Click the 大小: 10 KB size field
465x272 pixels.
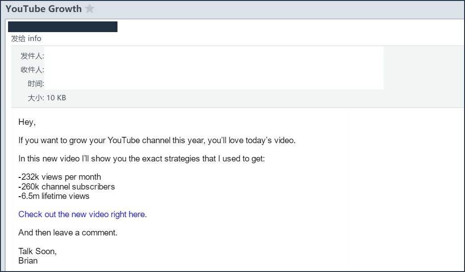coord(46,98)
